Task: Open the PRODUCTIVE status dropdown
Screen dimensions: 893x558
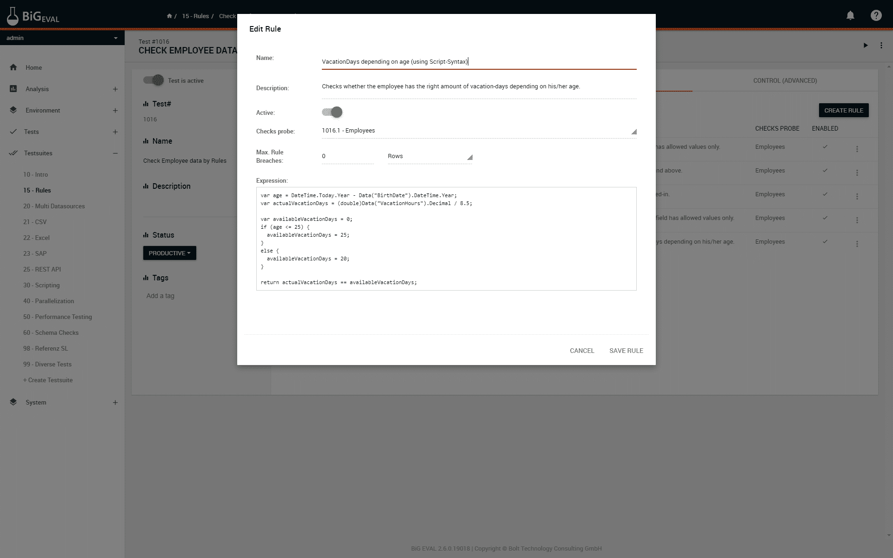Action: tap(170, 253)
